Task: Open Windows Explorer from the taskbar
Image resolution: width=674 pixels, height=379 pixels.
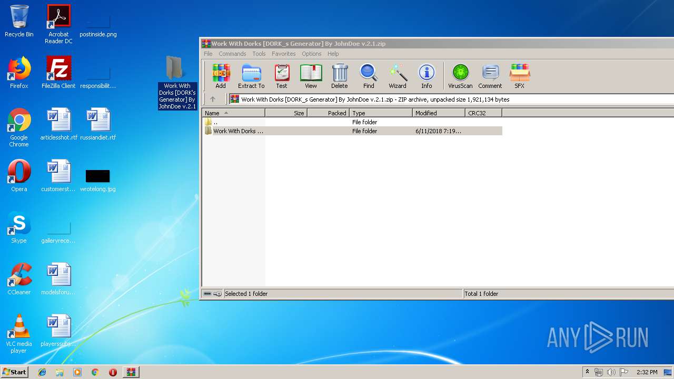Action: 60,372
